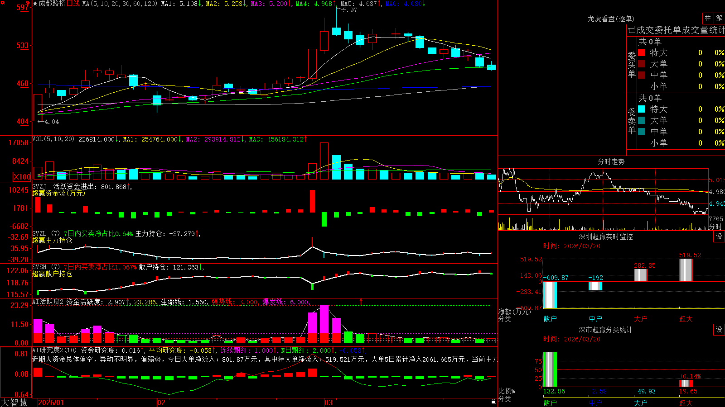Screen dimensions: 725x407
Task: Select the MA(5,10,20,30,60,120) indicator label
Action: (120, 4)
